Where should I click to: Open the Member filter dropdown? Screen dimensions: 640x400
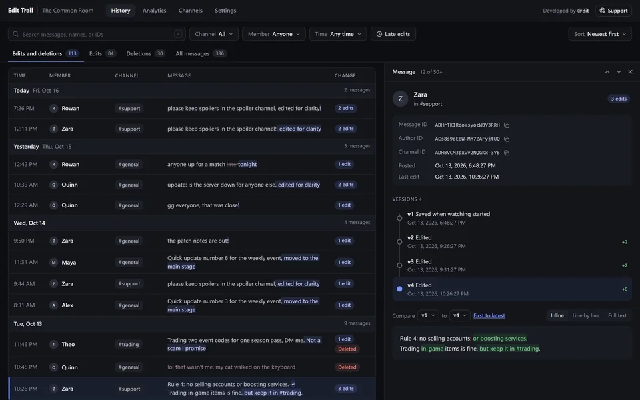pos(274,34)
